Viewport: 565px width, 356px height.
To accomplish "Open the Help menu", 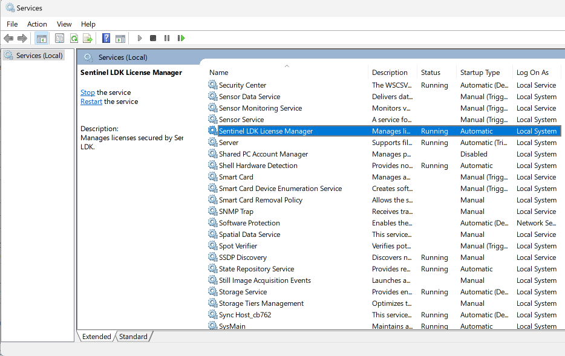I will coord(88,24).
